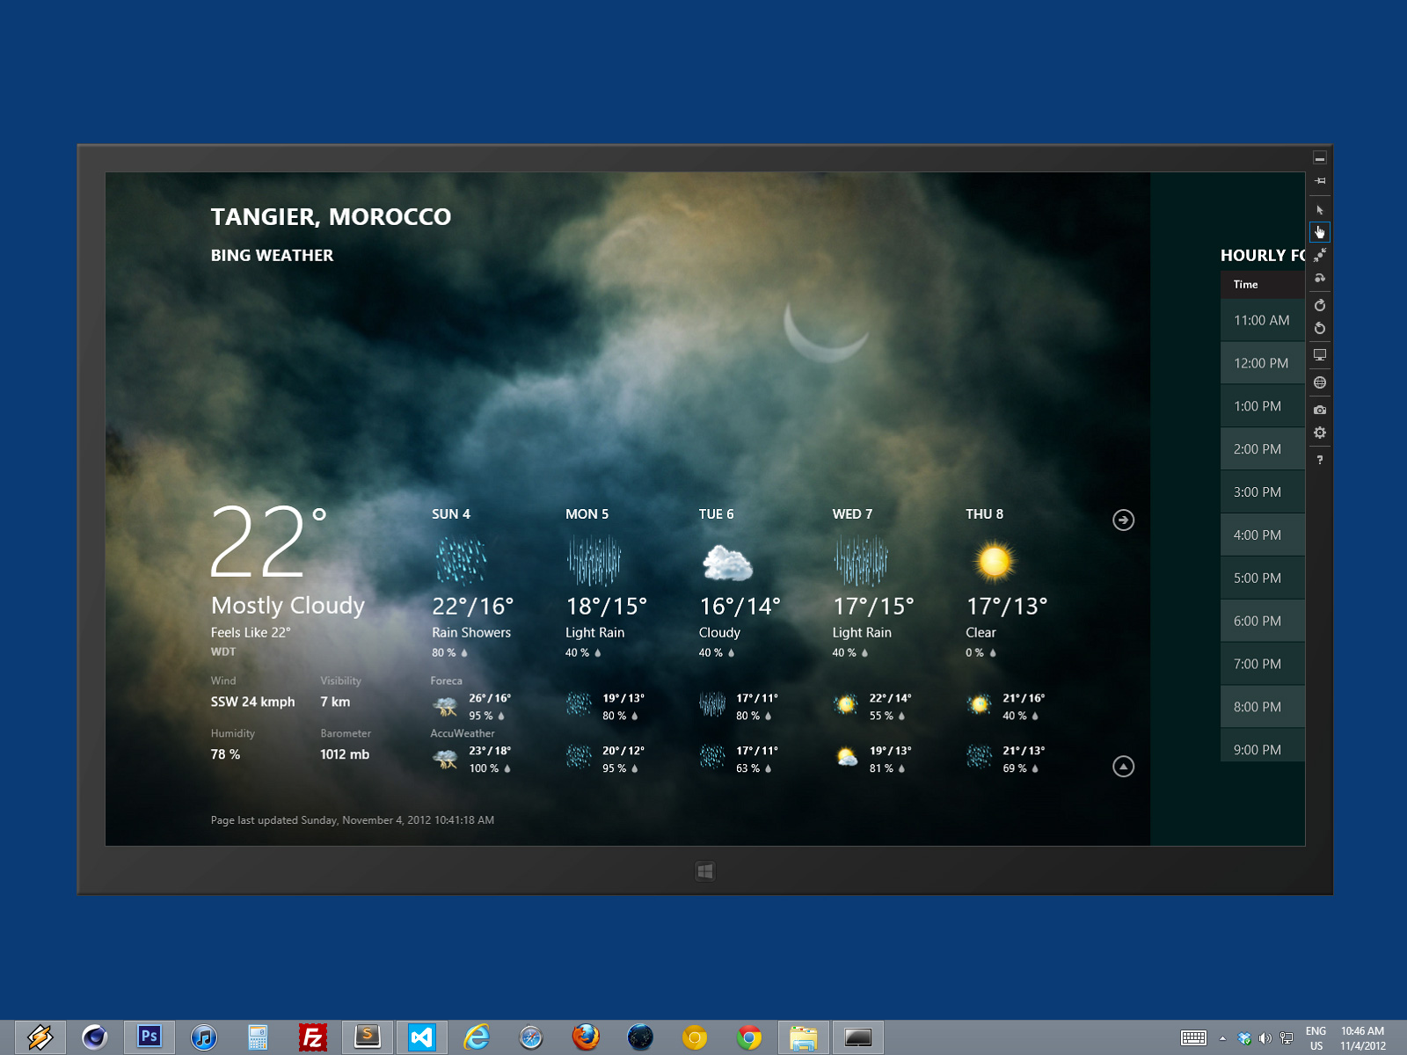The width and height of the screenshot is (1407, 1055).
Task: Open Thursday 8 clear forecast
Action: pyautogui.click(x=1007, y=582)
